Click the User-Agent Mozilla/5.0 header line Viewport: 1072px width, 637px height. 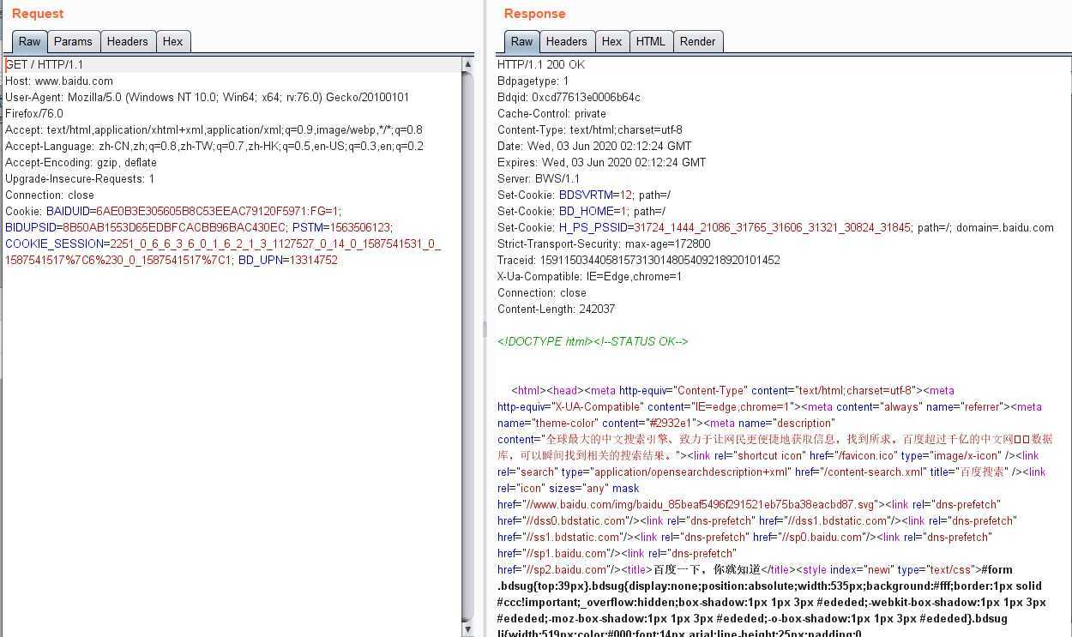(208, 97)
